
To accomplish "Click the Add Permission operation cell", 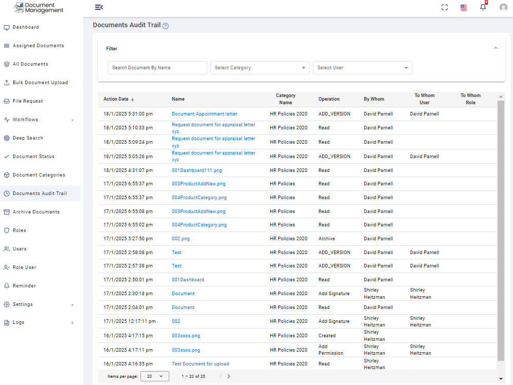I will 331,350.
